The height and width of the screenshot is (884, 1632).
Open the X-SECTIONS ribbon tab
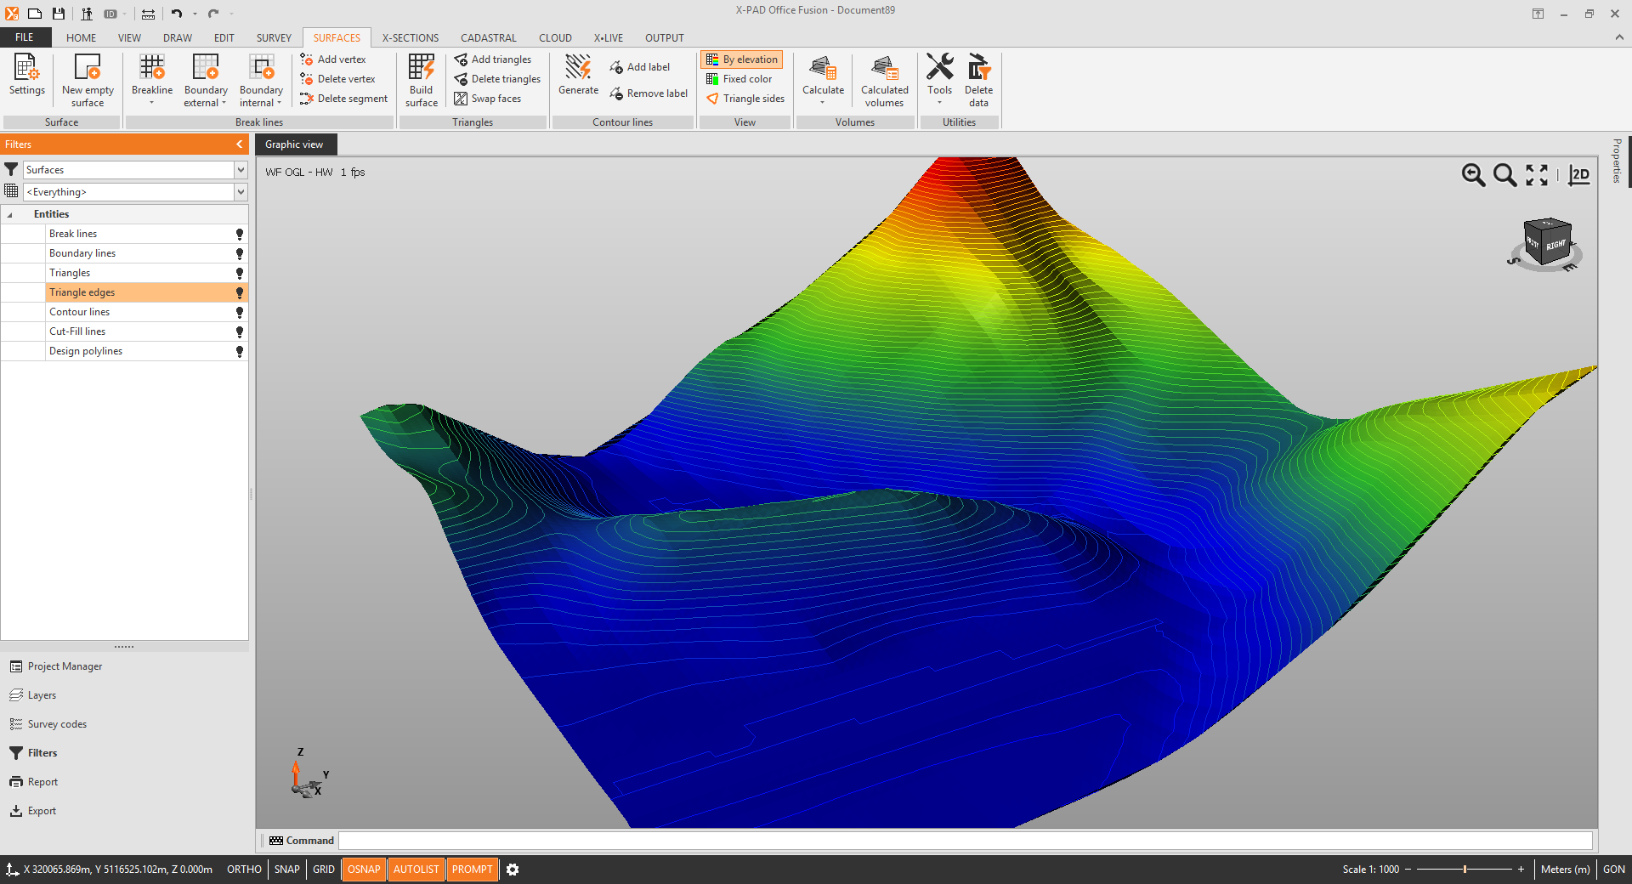click(410, 38)
